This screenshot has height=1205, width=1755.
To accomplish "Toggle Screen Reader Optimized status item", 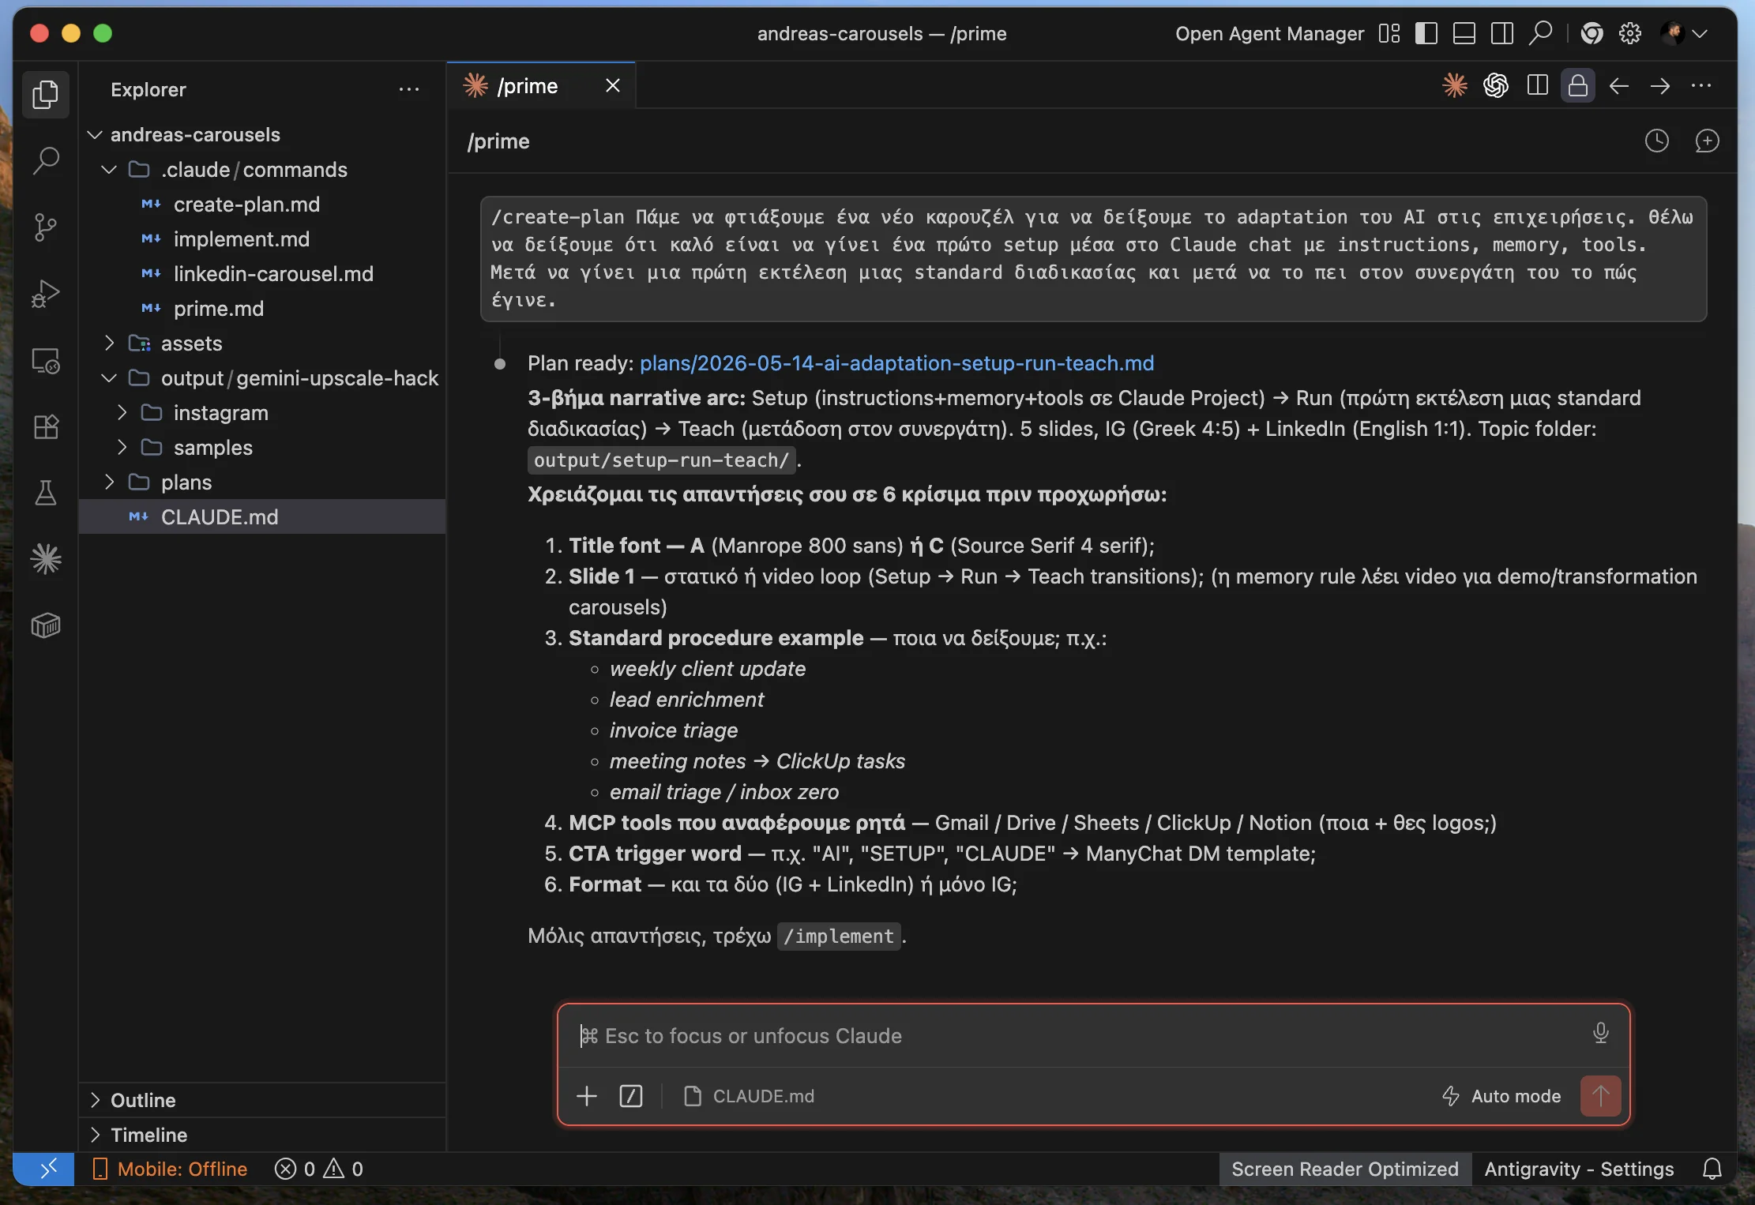I will coord(1345,1169).
